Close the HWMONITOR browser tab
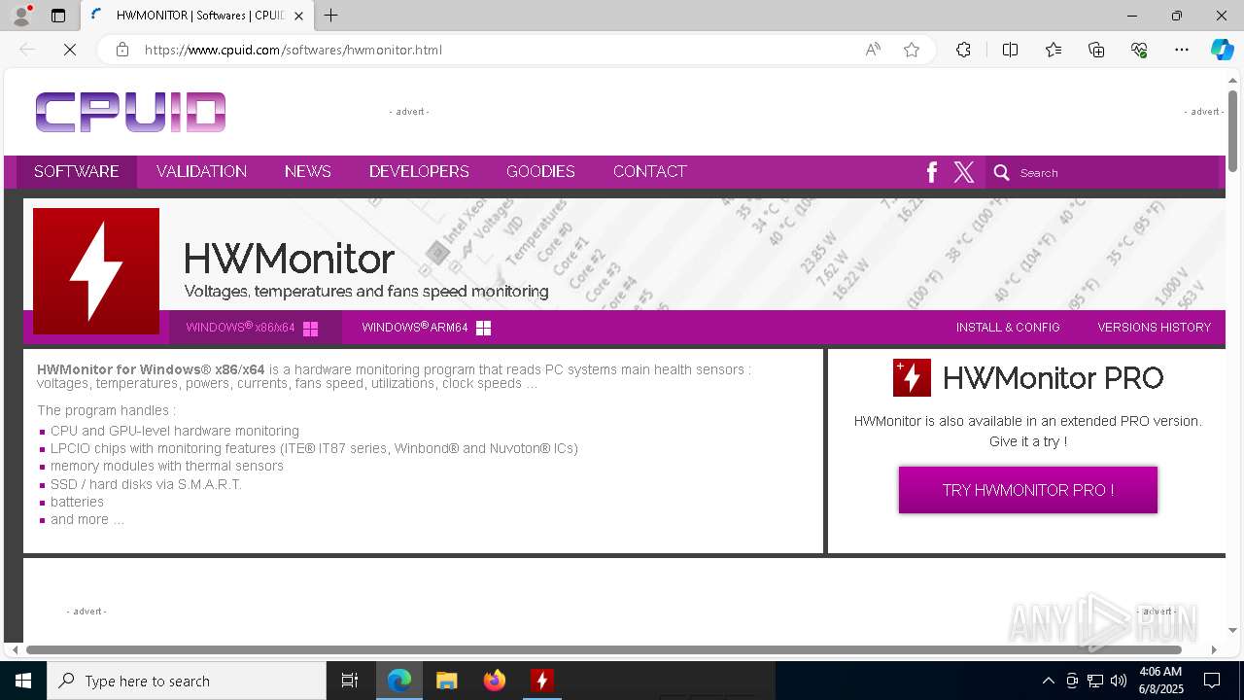 coord(298,16)
